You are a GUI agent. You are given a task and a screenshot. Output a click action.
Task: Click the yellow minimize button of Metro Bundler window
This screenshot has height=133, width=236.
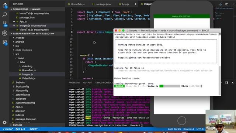[x=119, y=31]
